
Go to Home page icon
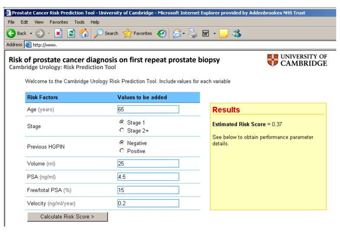(84, 33)
